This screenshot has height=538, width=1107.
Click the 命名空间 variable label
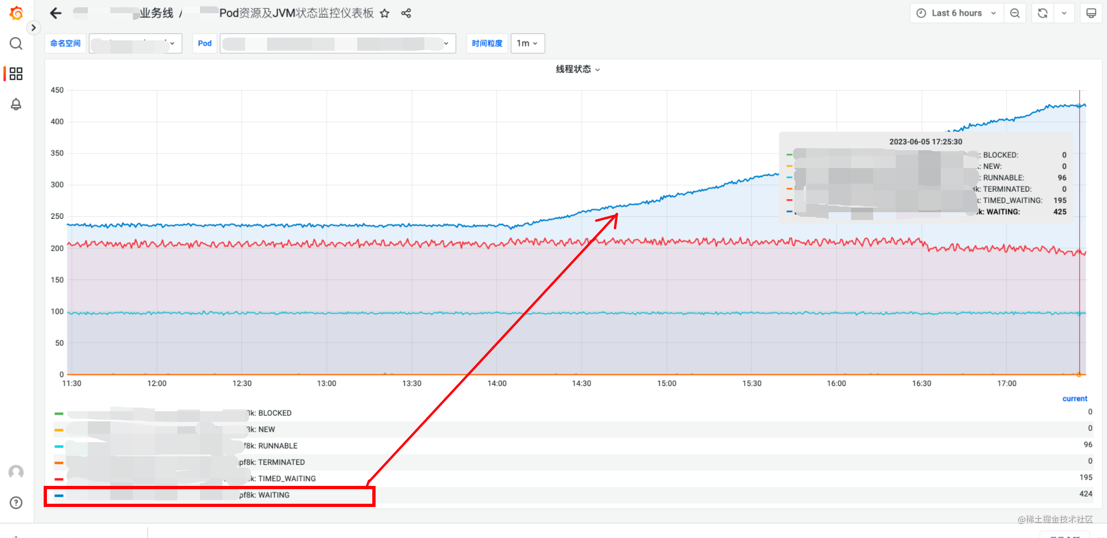[x=65, y=43]
